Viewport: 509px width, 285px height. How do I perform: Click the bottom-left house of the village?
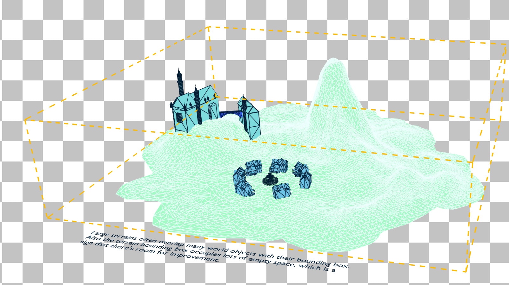coord(244,189)
